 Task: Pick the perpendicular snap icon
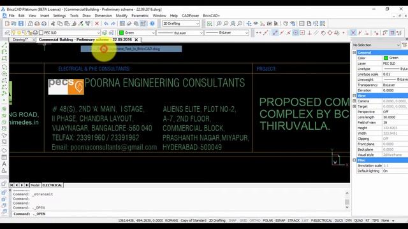[x=309, y=32]
